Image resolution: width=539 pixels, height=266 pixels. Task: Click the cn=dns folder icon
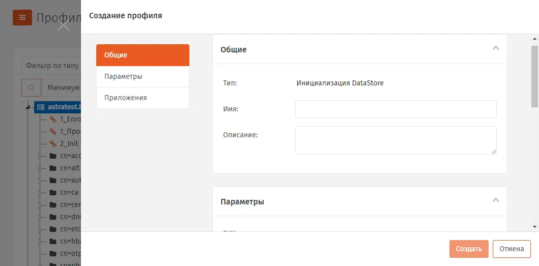point(53,217)
